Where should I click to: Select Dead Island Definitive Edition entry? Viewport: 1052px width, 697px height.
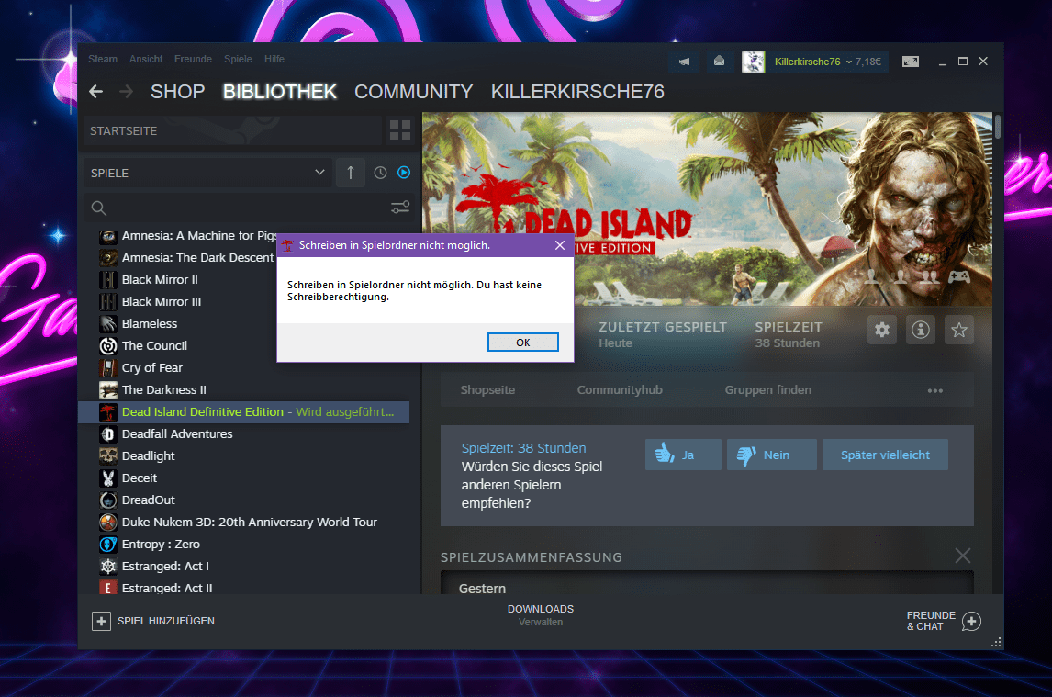pyautogui.click(x=243, y=412)
